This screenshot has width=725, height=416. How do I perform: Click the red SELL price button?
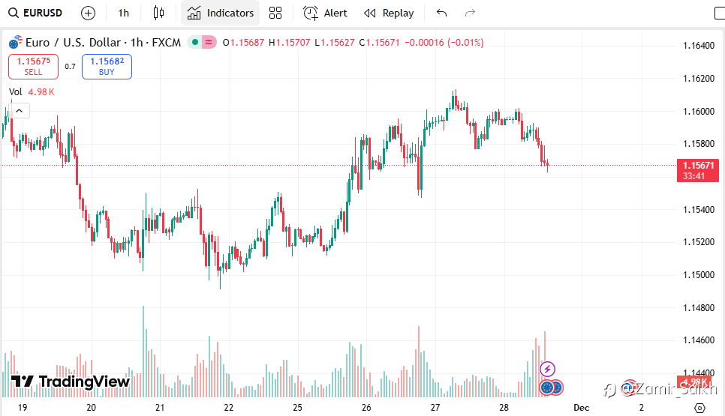coord(33,67)
